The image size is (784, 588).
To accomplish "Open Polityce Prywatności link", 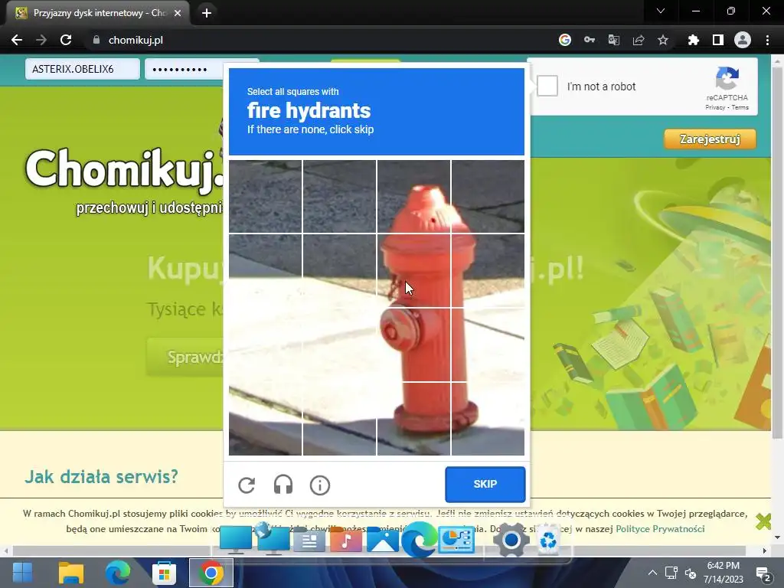I will (660, 529).
